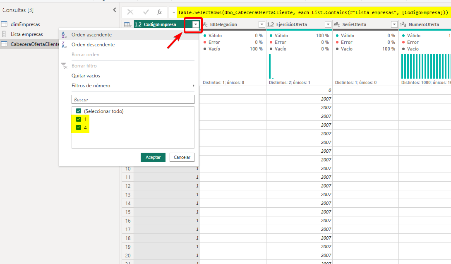Select Orden descendente menu option
The image size is (451, 264).
[93, 45]
